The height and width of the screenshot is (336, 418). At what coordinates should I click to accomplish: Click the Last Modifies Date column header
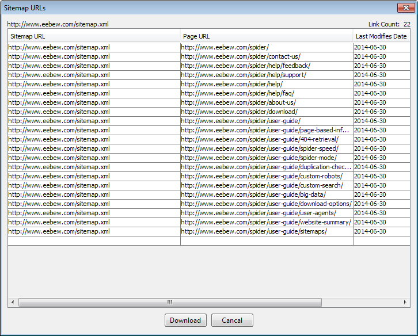pyautogui.click(x=382, y=36)
